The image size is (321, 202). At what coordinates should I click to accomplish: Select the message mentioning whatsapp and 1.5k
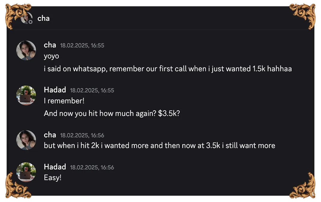(168, 69)
